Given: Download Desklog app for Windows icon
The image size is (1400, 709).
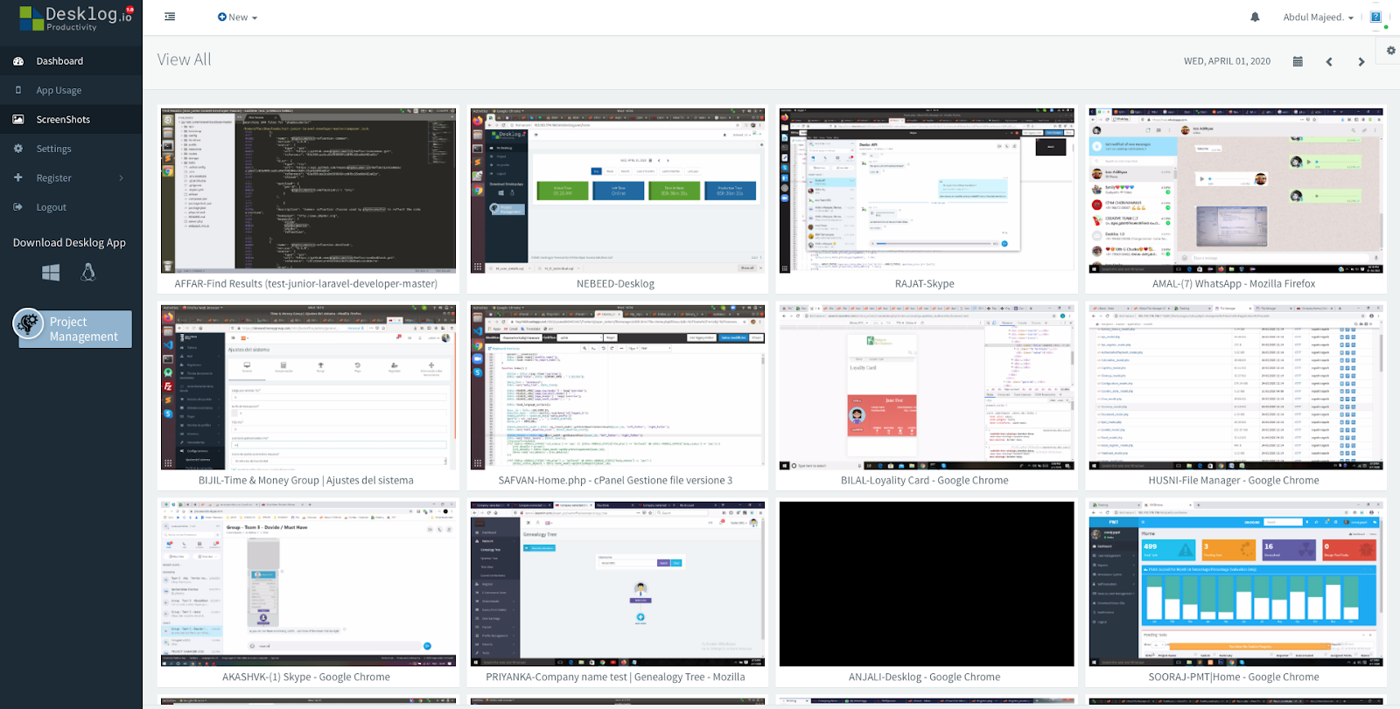Looking at the screenshot, I should [51, 273].
